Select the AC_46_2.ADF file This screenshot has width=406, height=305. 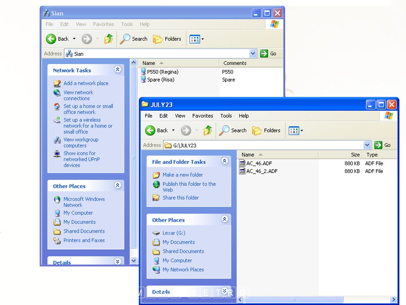[262, 171]
